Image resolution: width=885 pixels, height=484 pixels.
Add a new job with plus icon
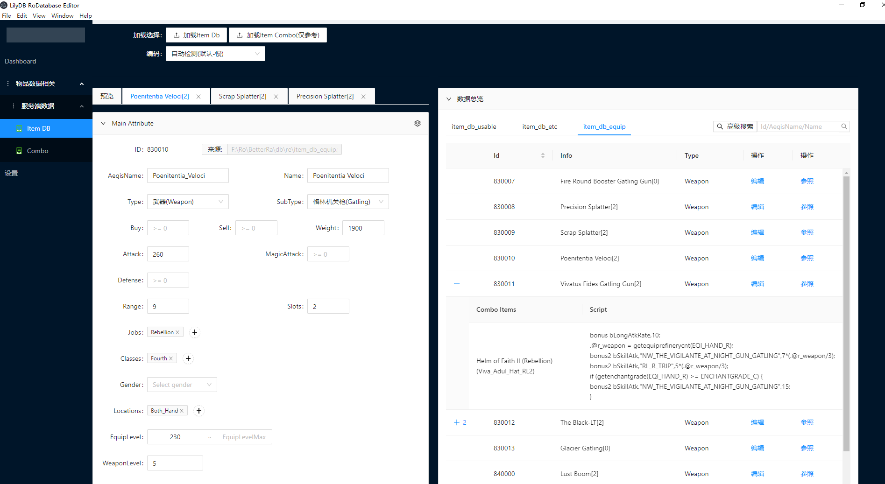pos(195,332)
